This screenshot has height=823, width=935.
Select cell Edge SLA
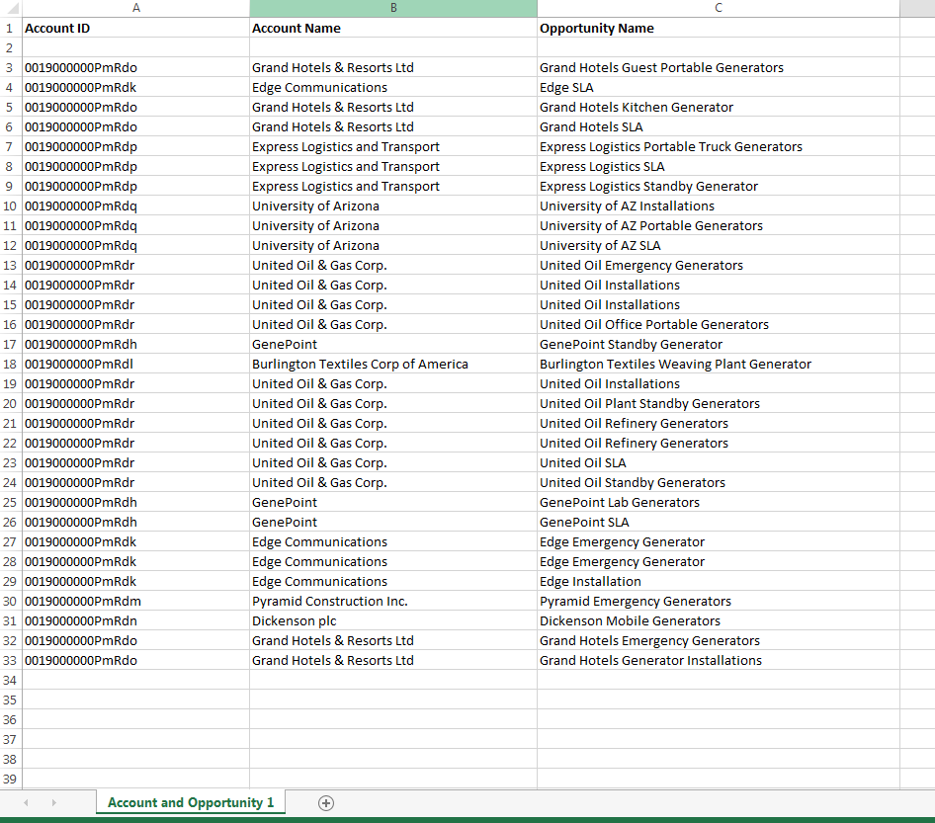[719, 88]
